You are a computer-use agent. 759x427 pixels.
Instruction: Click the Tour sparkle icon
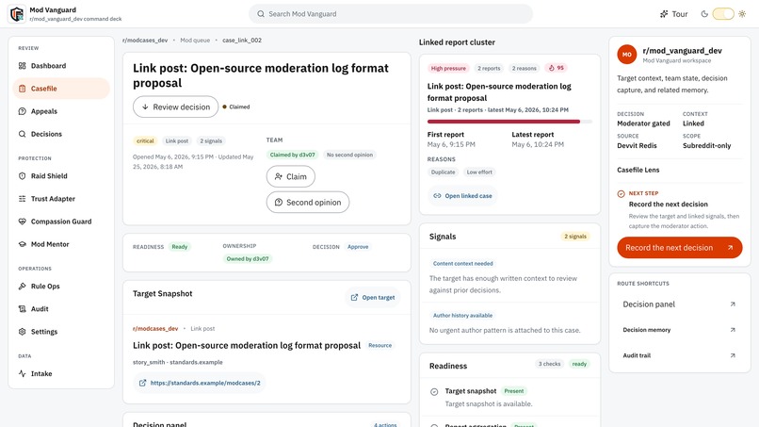click(664, 14)
